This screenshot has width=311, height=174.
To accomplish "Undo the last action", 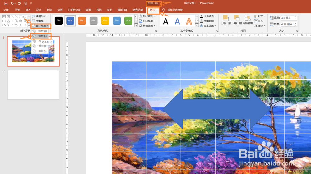I will pyautogui.click(x=12, y=3).
